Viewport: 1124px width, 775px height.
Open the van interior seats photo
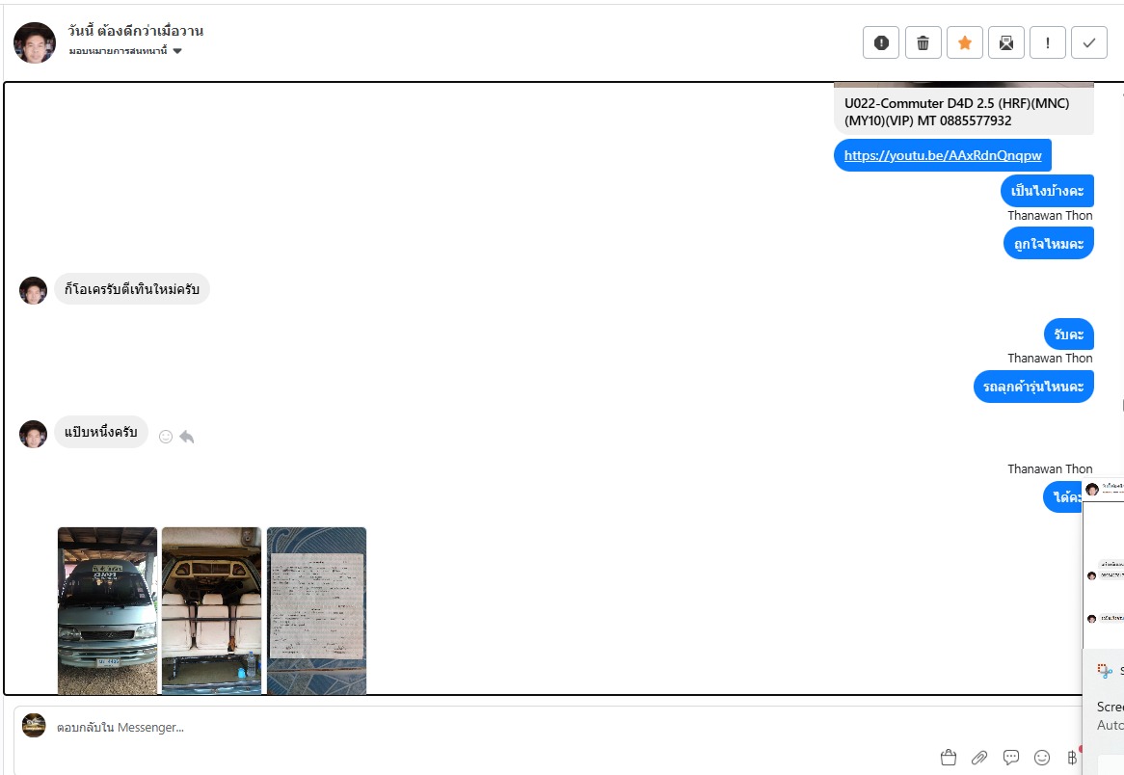click(211, 611)
